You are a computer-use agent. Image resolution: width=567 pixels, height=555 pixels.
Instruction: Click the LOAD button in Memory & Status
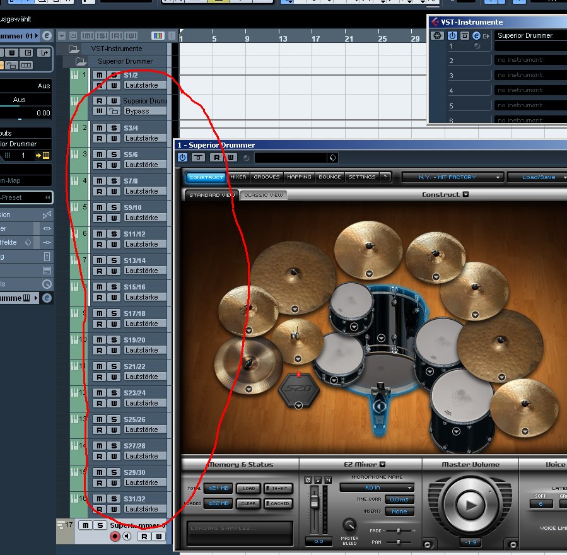point(248,489)
